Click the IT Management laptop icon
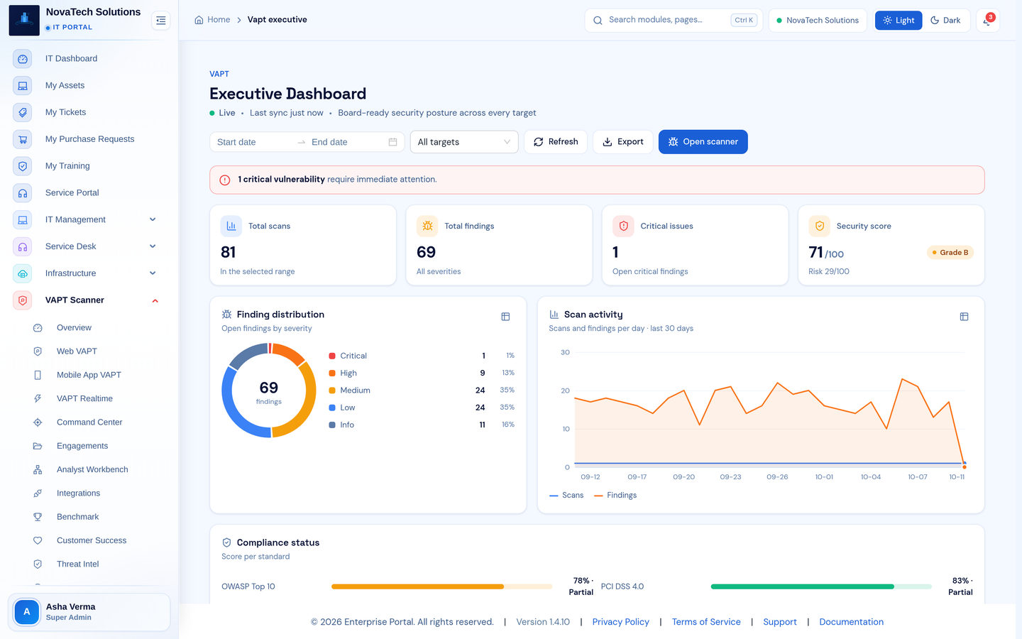The width and height of the screenshot is (1022, 639). coord(23,220)
